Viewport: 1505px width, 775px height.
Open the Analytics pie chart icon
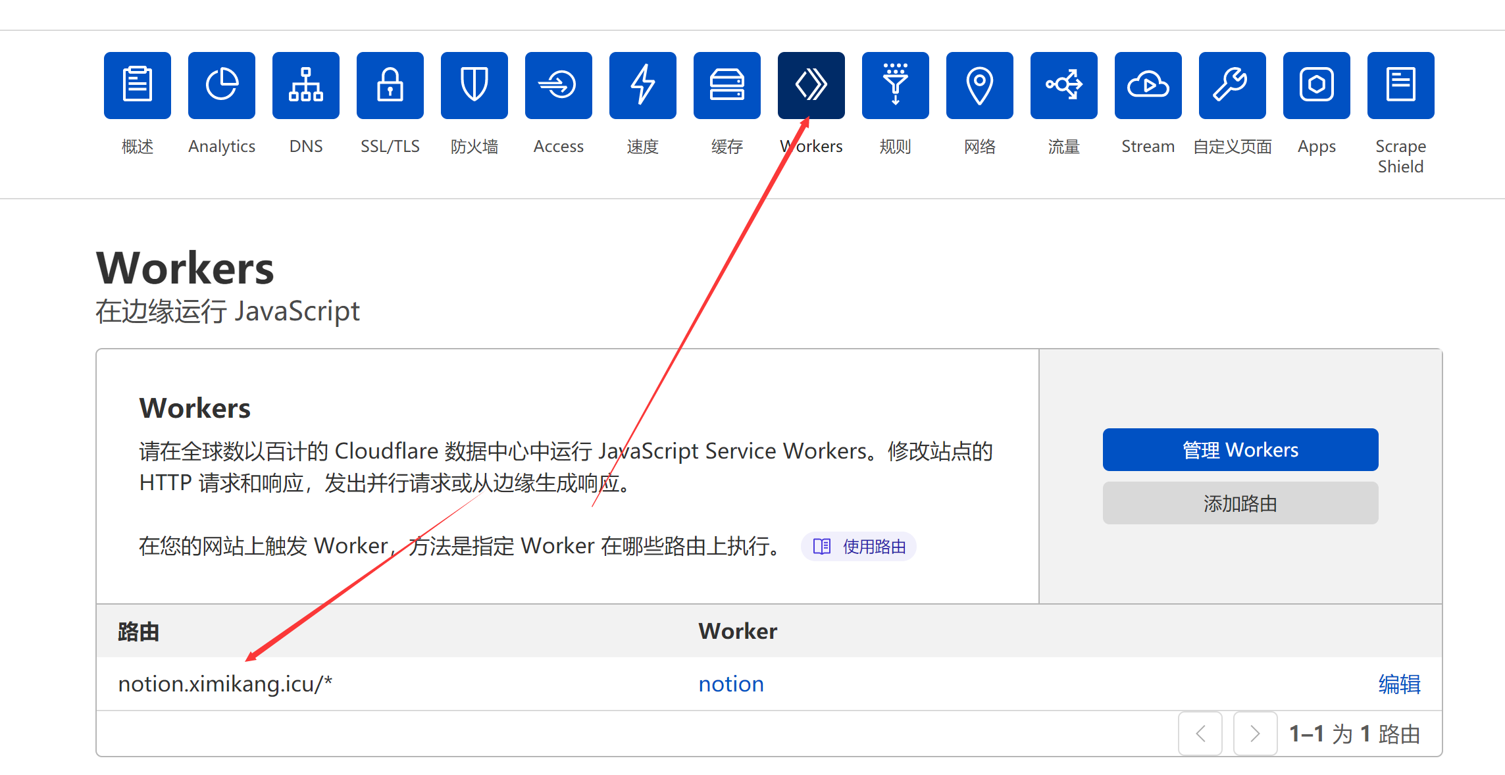(222, 86)
